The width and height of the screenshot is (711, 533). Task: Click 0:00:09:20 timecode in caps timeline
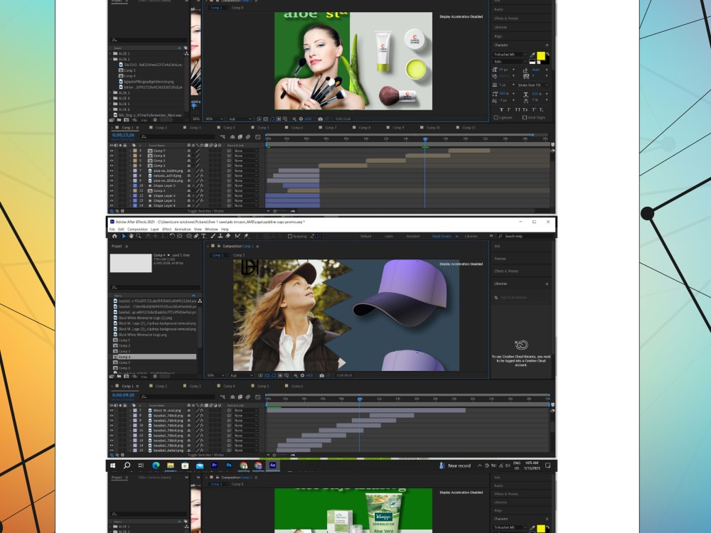click(123, 395)
